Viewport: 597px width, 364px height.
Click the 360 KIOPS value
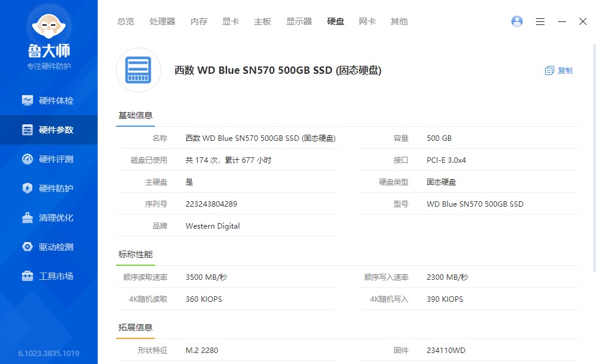[204, 299]
